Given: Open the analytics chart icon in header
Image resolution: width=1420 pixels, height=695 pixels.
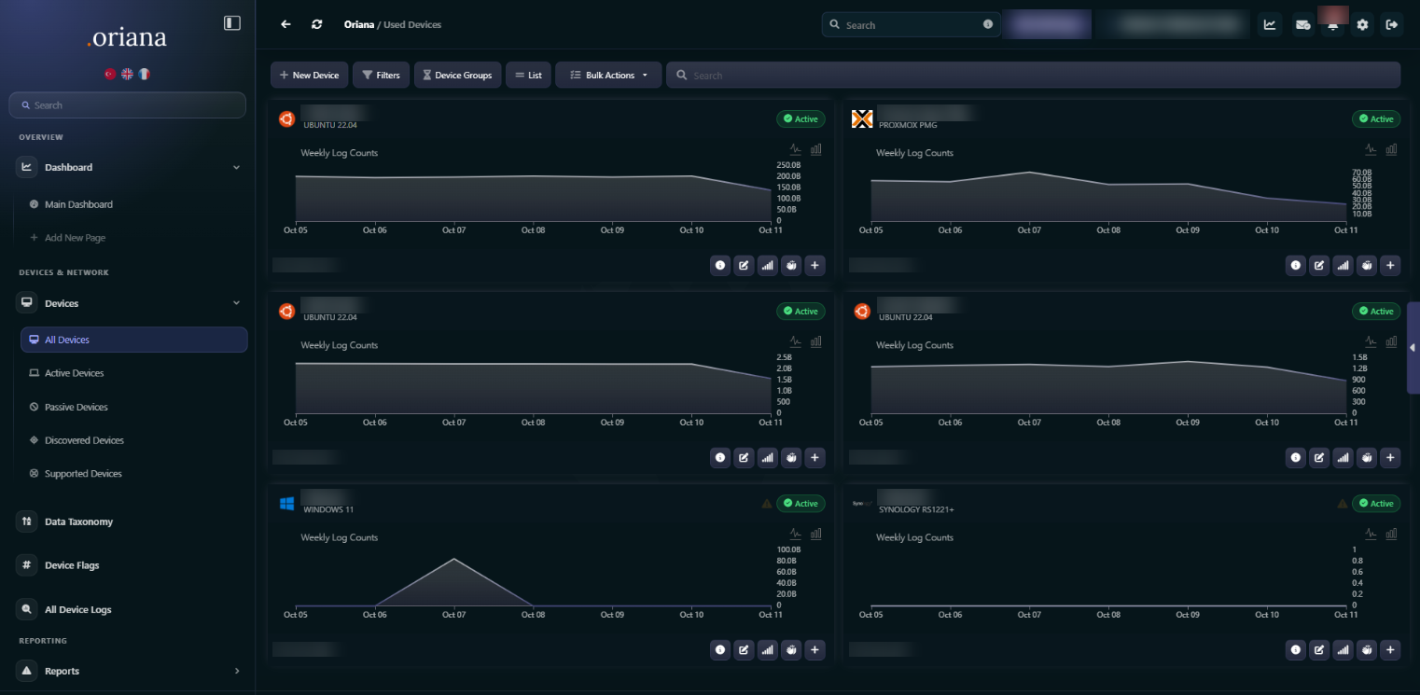Looking at the screenshot, I should pos(1270,25).
